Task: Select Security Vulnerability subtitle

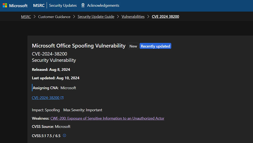Action: [54, 60]
